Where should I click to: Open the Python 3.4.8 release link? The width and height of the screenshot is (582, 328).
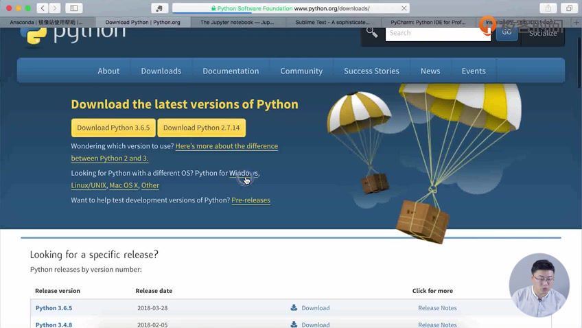click(x=54, y=325)
